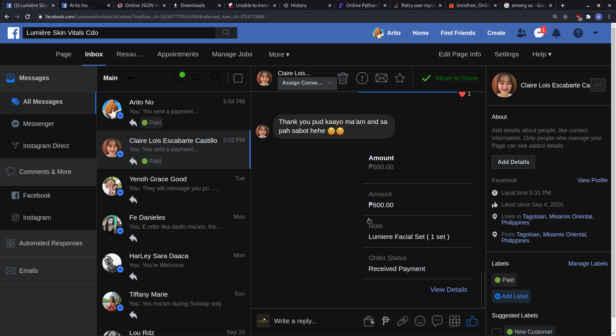Image resolution: width=616 pixels, height=336 pixels.
Task: Open the Quick Help question mark icon
Action: coord(578,33)
